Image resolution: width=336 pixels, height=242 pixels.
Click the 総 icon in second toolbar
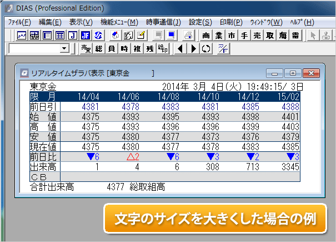[99, 49]
